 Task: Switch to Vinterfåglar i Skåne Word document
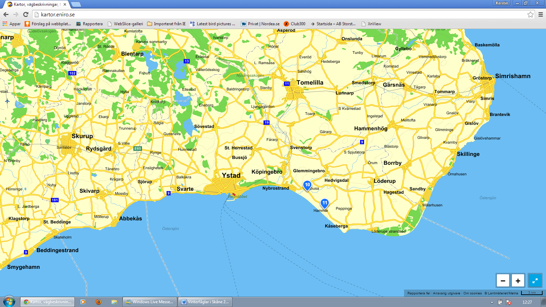click(x=205, y=302)
